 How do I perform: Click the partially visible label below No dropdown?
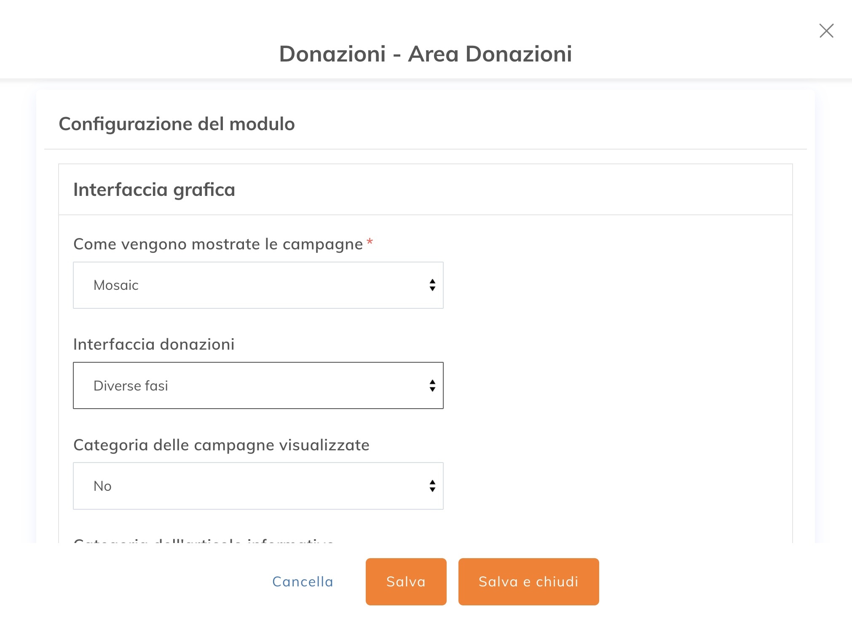pos(204,540)
